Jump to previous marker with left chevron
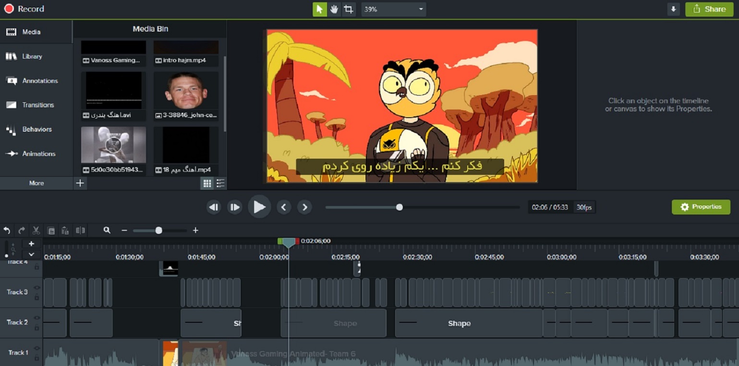739x366 pixels. click(284, 207)
